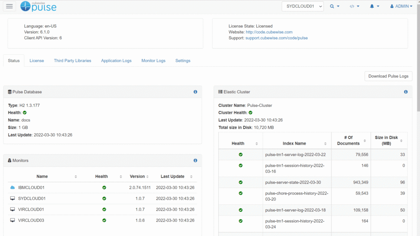Screen dimensions: 420x236
Task: Open the ADMIN user menu
Action: tap(401, 6)
